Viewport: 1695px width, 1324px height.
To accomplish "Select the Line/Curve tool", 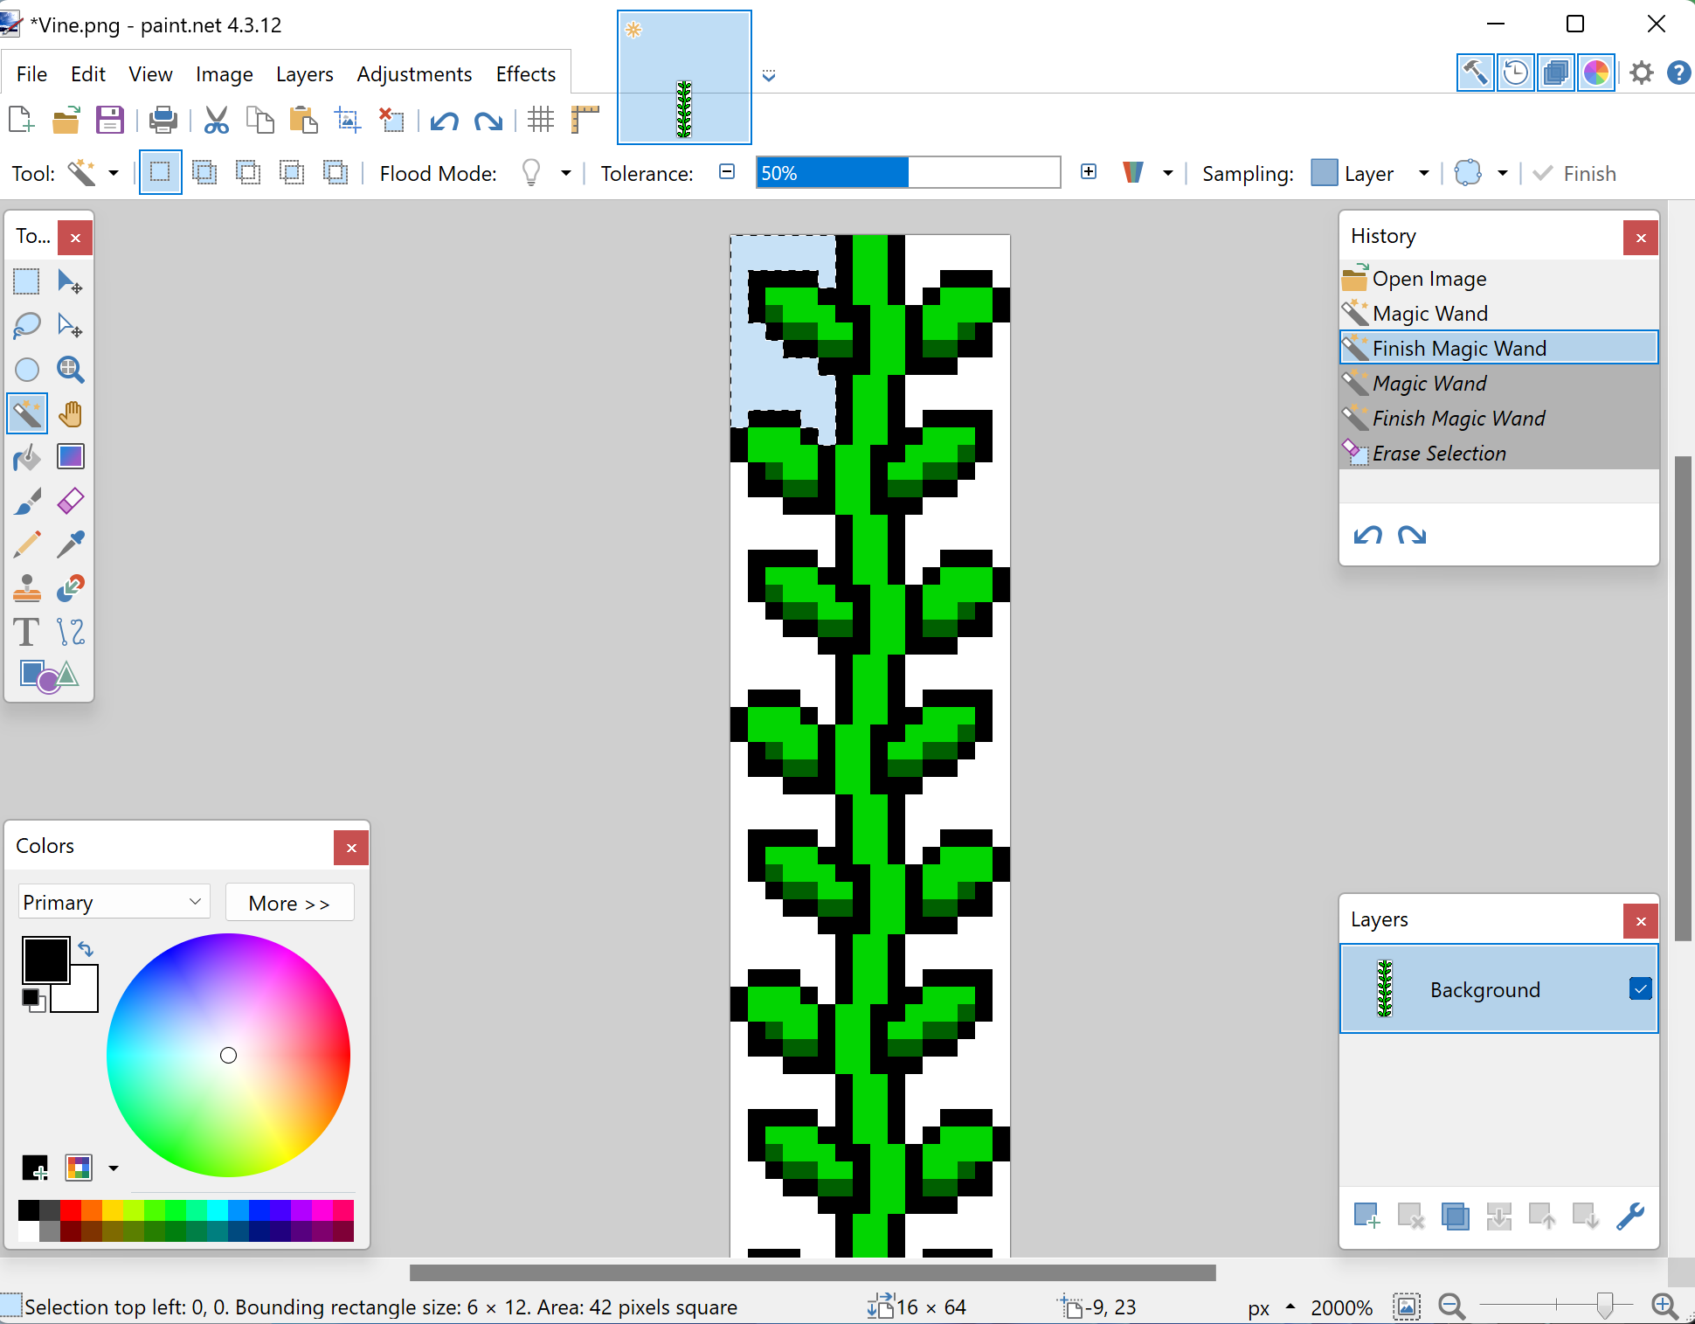I will (71, 632).
